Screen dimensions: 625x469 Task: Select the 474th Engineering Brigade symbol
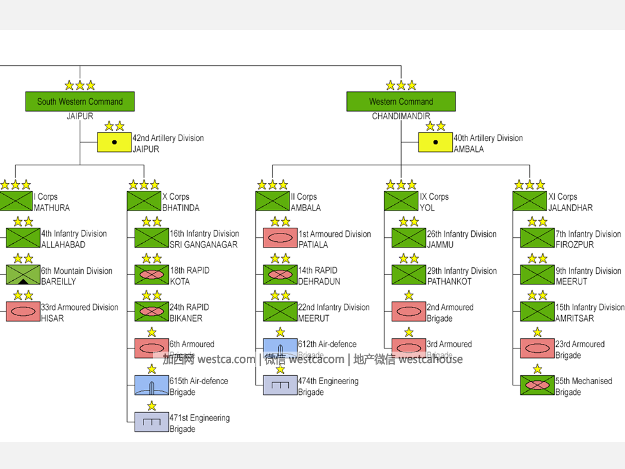(x=280, y=385)
